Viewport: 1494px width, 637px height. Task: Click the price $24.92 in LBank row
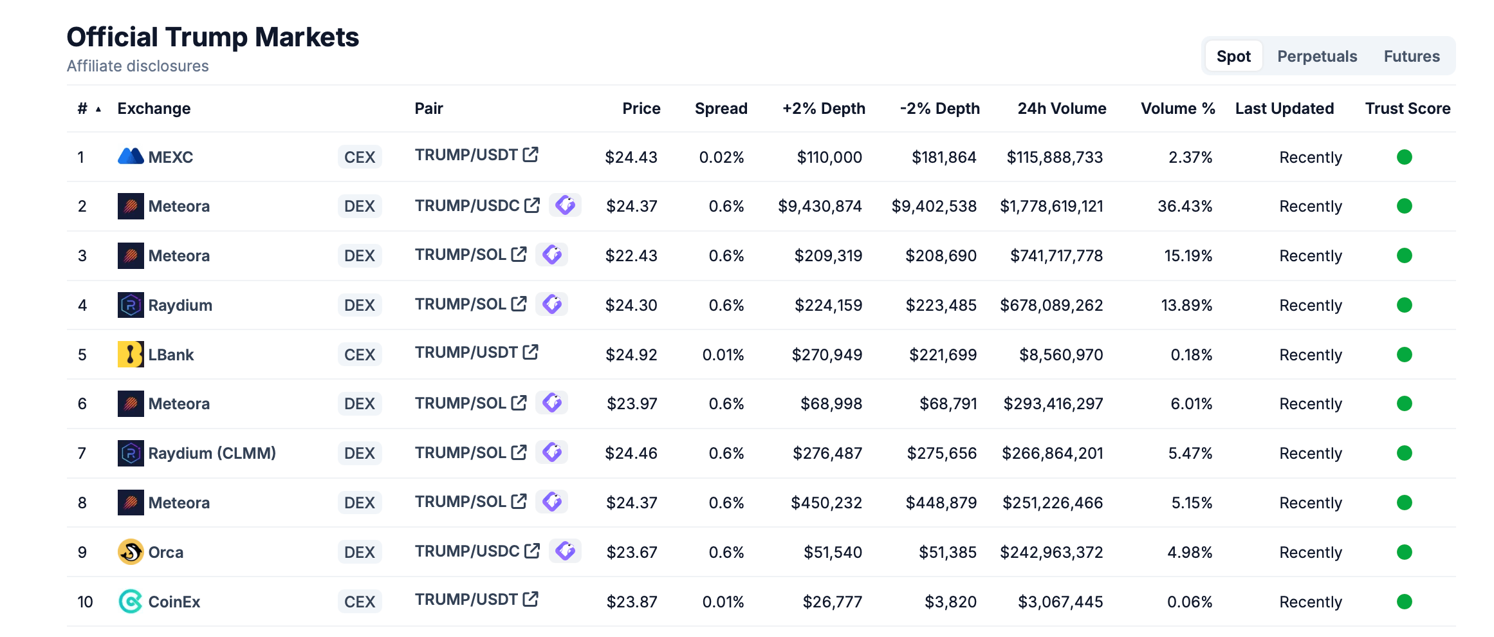click(x=631, y=355)
